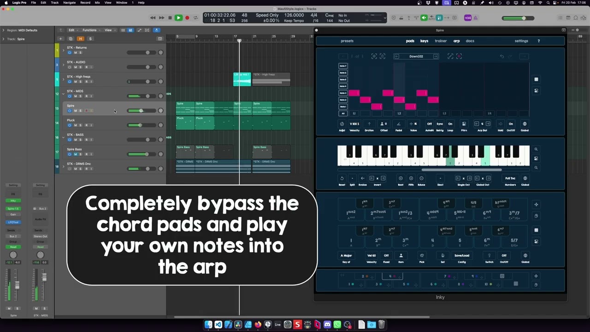This screenshot has height=332, width=590.
Task: Expand the STK - High freqs track stack
Action: 64,79
